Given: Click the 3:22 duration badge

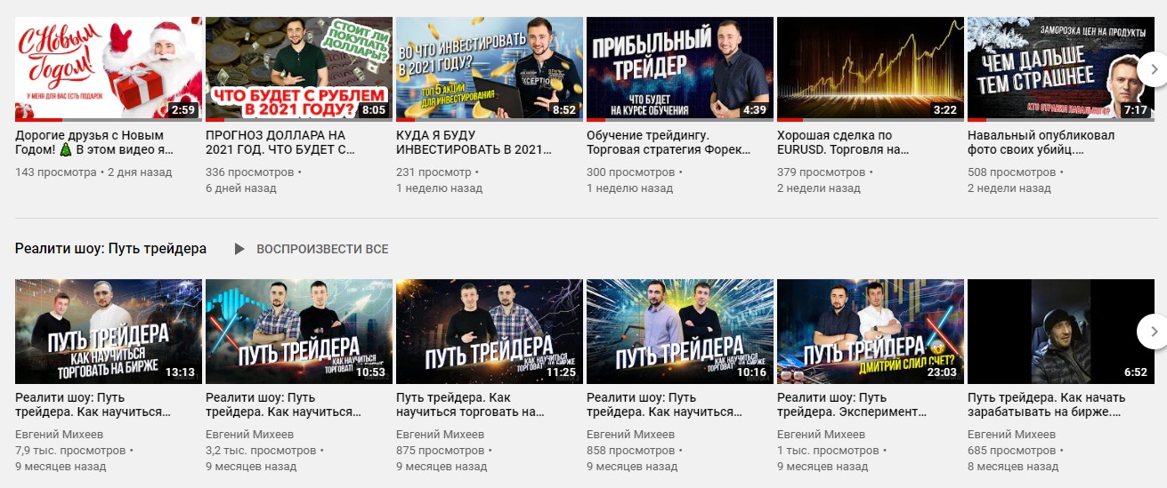Looking at the screenshot, I should (x=944, y=110).
